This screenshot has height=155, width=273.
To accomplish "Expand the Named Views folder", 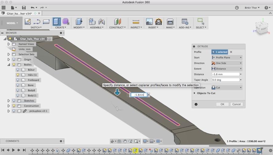I will point(9,44).
